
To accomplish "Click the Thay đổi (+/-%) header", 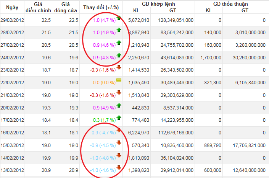I will click(101, 7).
